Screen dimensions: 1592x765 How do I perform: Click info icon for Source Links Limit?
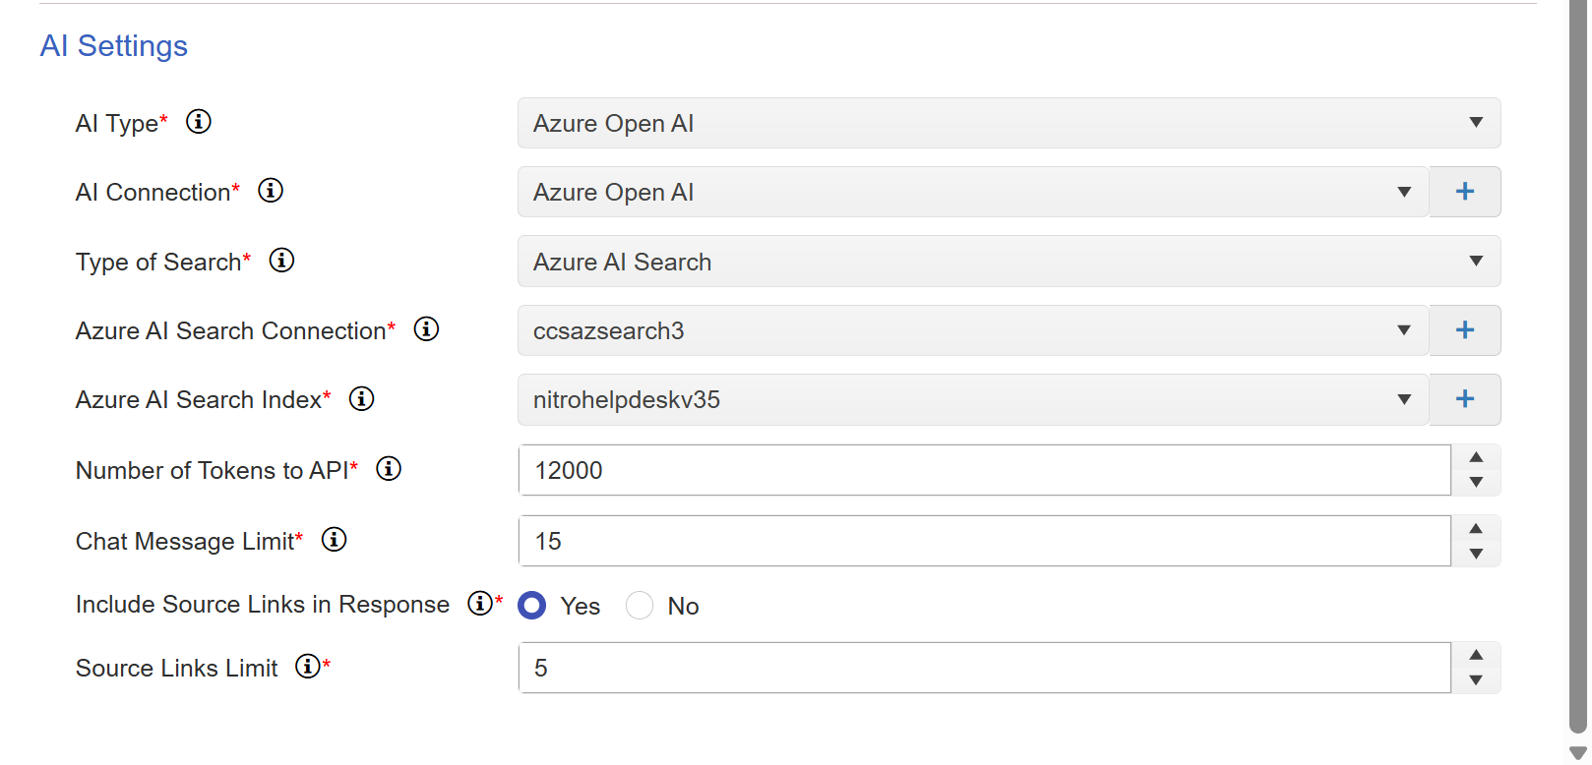(x=308, y=667)
